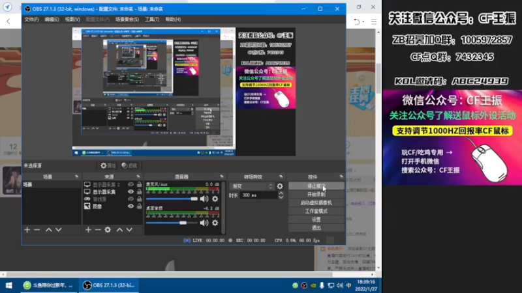Viewport: 522px width, 293px height.
Task: Toggle the lock on the game capture source
Action: tap(139, 199)
